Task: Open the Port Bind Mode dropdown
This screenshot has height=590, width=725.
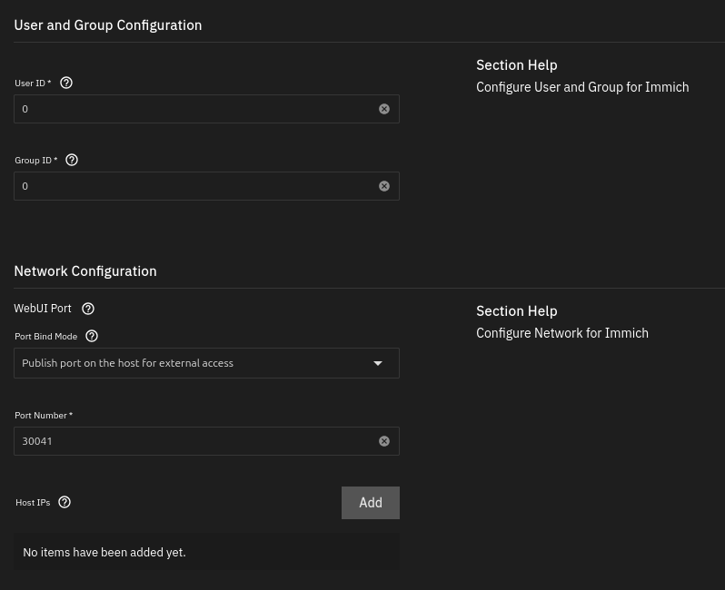Action: [195, 363]
